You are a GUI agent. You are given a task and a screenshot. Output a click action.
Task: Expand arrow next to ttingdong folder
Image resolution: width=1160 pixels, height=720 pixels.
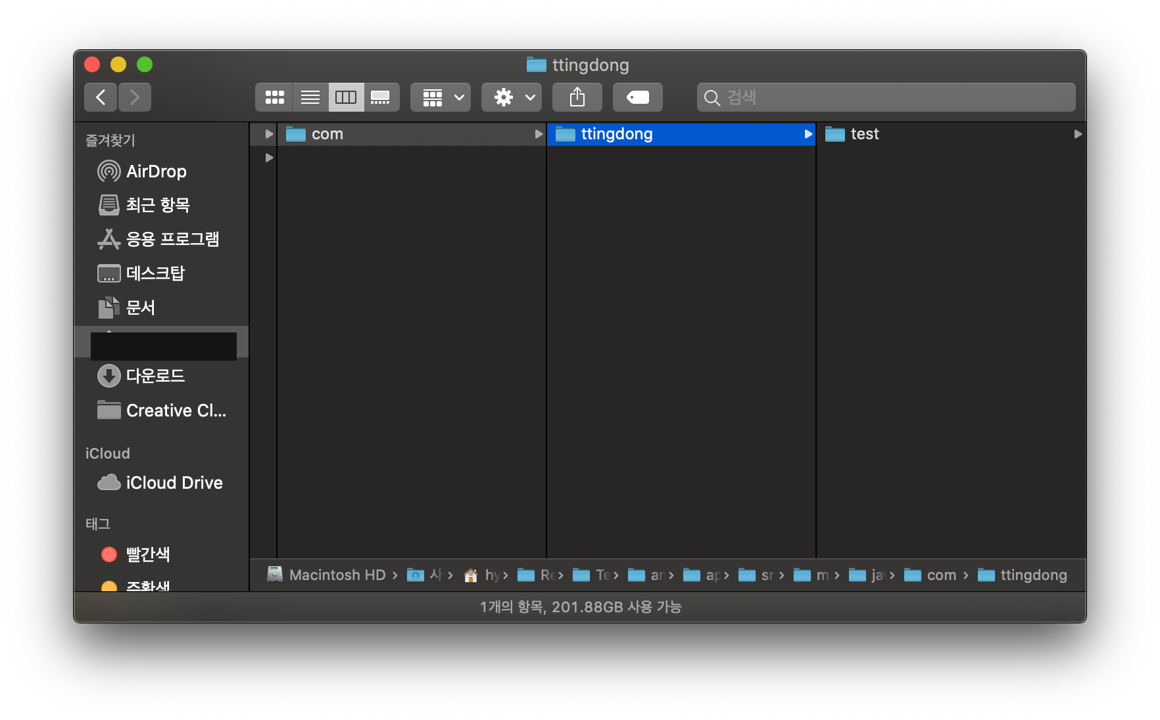tap(808, 134)
